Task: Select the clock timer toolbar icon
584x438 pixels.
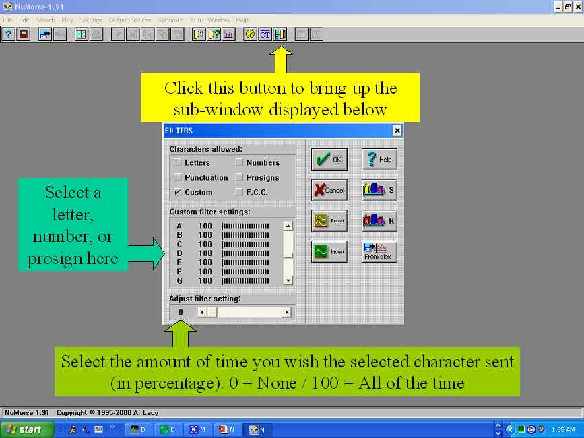Action: 249,34
